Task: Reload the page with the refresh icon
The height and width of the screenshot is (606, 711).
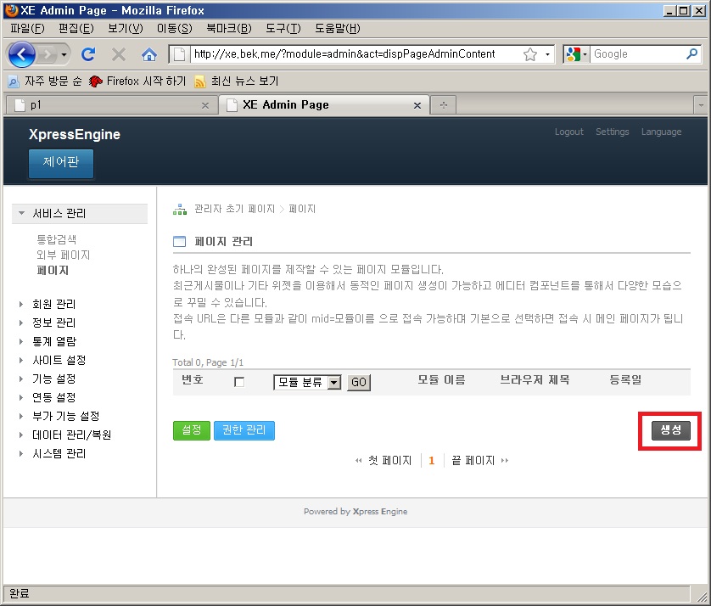Action: [x=88, y=54]
